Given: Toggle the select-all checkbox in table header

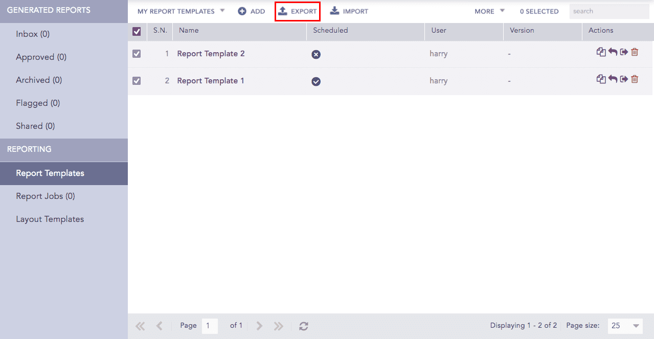Looking at the screenshot, I should pyautogui.click(x=137, y=32).
